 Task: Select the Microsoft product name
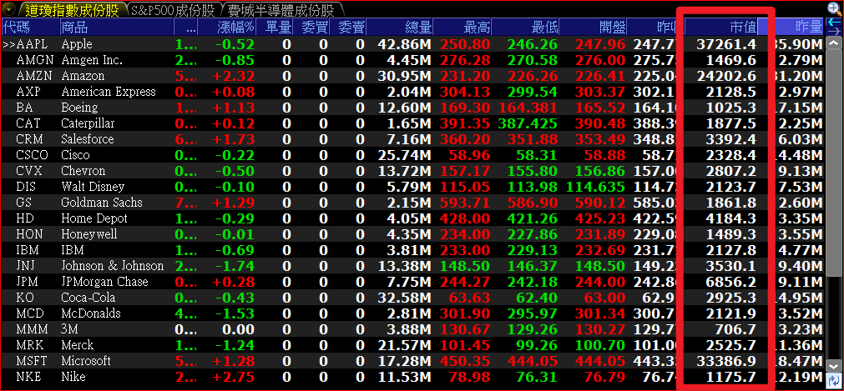(x=86, y=361)
